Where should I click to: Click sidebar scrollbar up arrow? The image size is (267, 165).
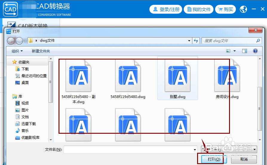click(x=51, y=59)
